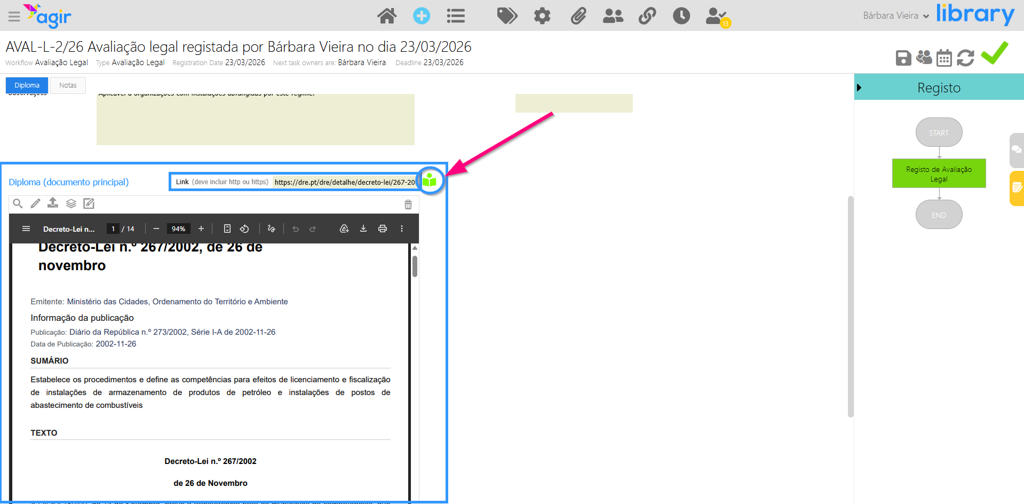The height and width of the screenshot is (504, 1024).
Task: Click the large observations text area
Action: 256,119
